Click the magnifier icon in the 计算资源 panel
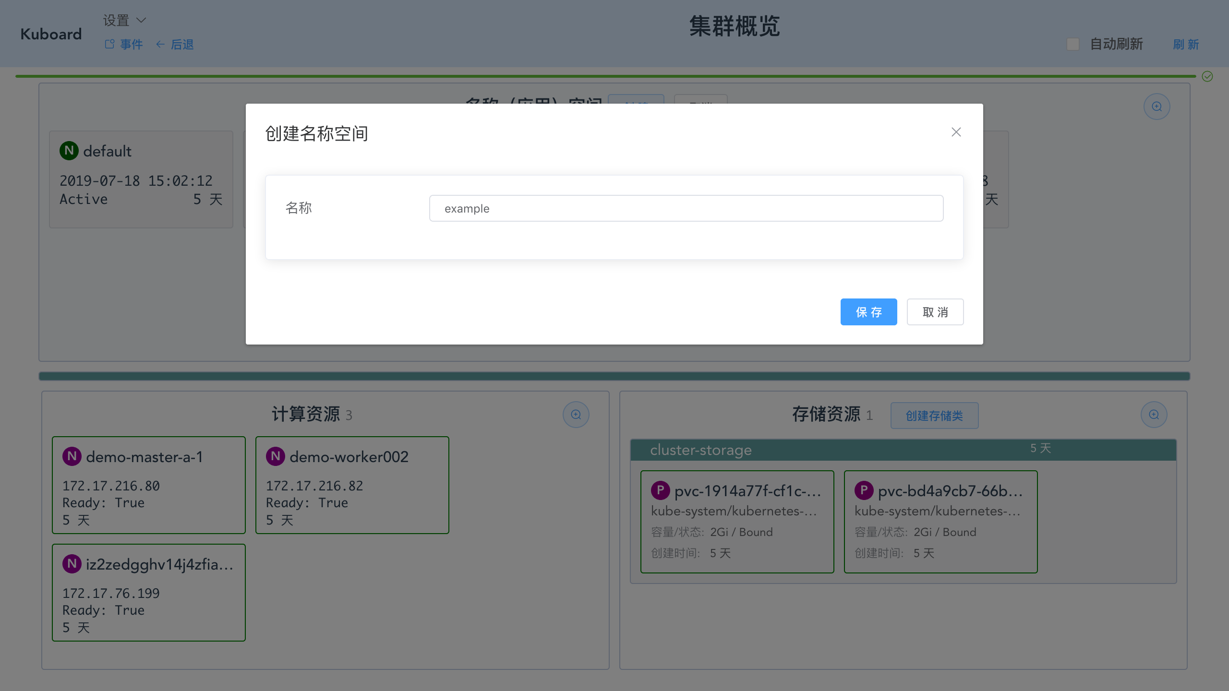This screenshot has height=691, width=1229. coord(576,414)
